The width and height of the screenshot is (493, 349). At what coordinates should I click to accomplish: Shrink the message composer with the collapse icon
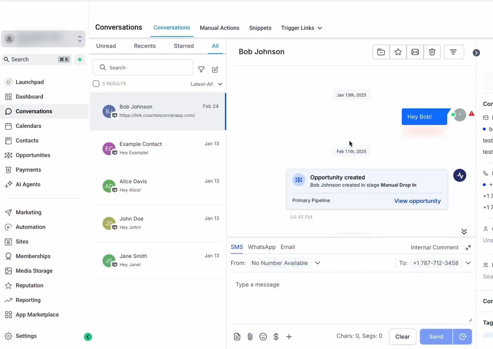(468, 248)
